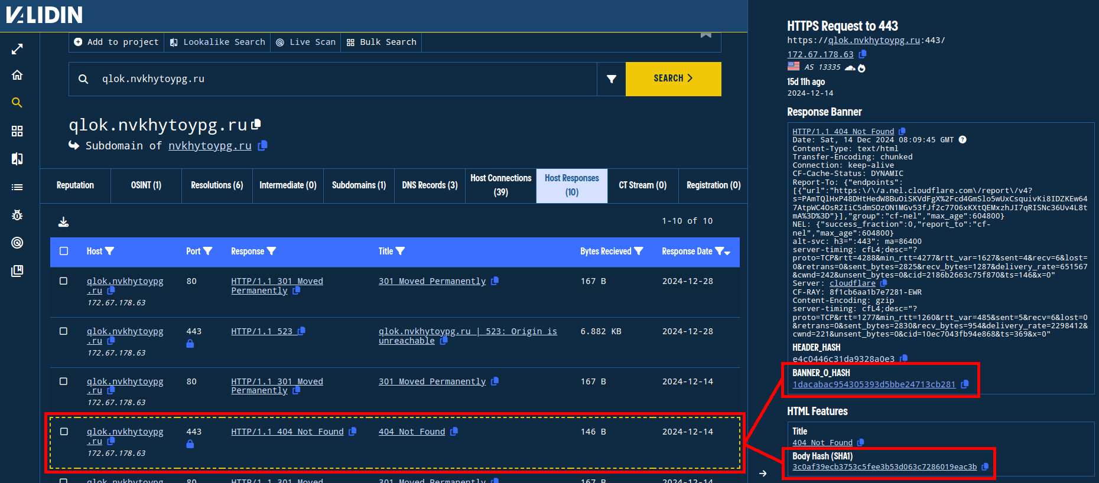Click Add to project
The height and width of the screenshot is (483, 1099).
point(116,42)
